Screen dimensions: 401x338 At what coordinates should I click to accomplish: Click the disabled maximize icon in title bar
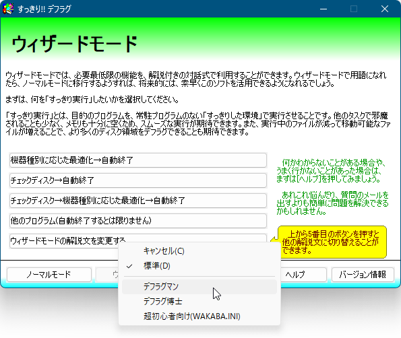pyautogui.click(x=354, y=9)
